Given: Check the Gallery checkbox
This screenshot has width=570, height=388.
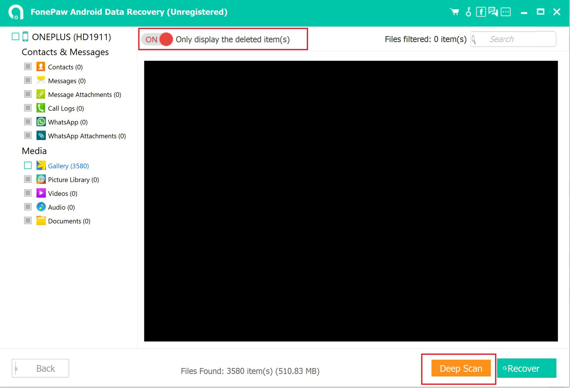Looking at the screenshot, I should click(x=28, y=166).
